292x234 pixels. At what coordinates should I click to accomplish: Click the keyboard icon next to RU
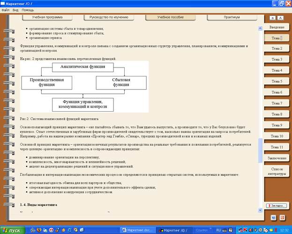coord(225,230)
